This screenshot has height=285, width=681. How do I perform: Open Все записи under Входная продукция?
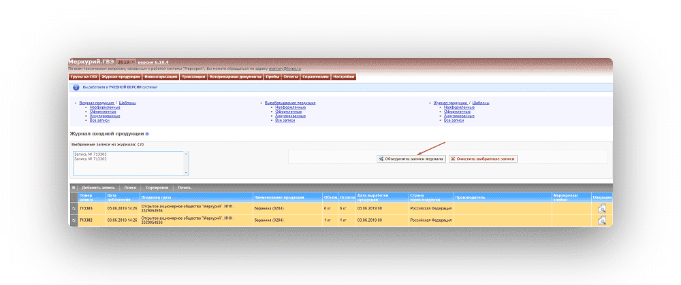coord(99,120)
